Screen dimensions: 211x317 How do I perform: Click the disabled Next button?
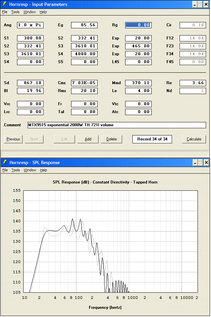34,139
